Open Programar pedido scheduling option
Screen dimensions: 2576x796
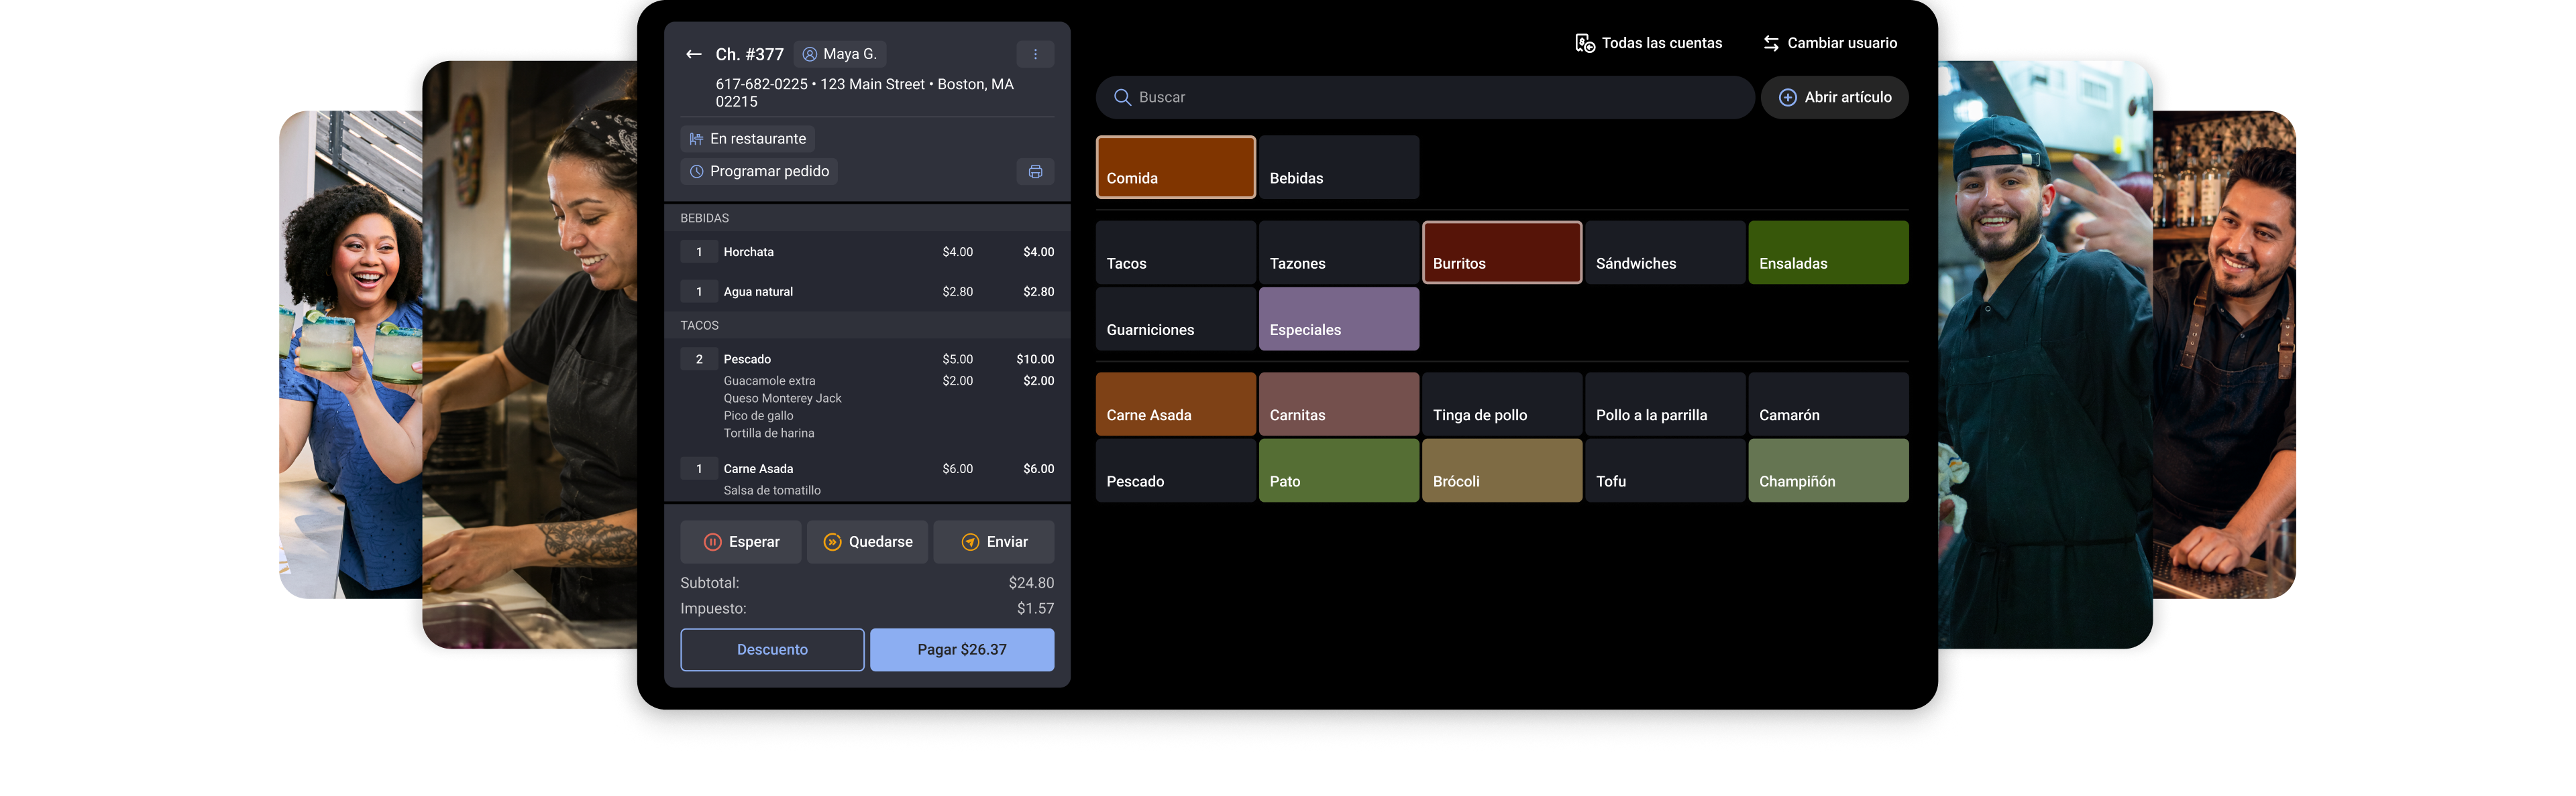[759, 172]
